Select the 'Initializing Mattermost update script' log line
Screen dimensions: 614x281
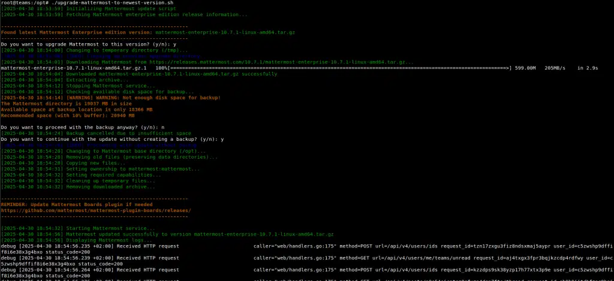[89, 8]
